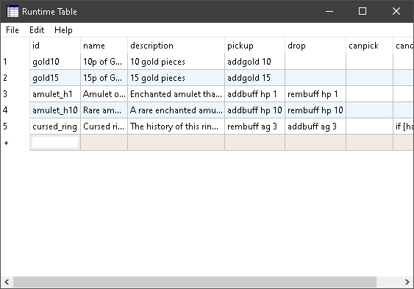Select row number 4 header
Image resolution: width=414 pixels, height=289 pixels.
click(x=15, y=110)
